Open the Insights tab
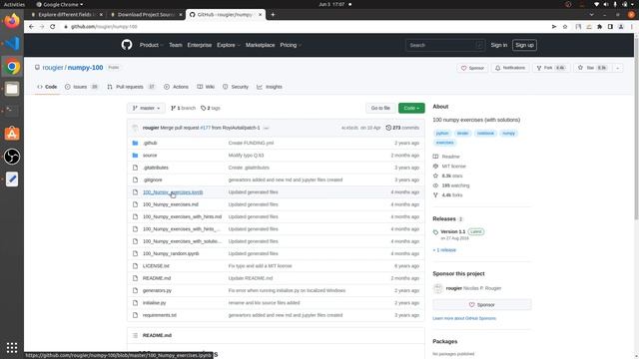 [x=270, y=87]
